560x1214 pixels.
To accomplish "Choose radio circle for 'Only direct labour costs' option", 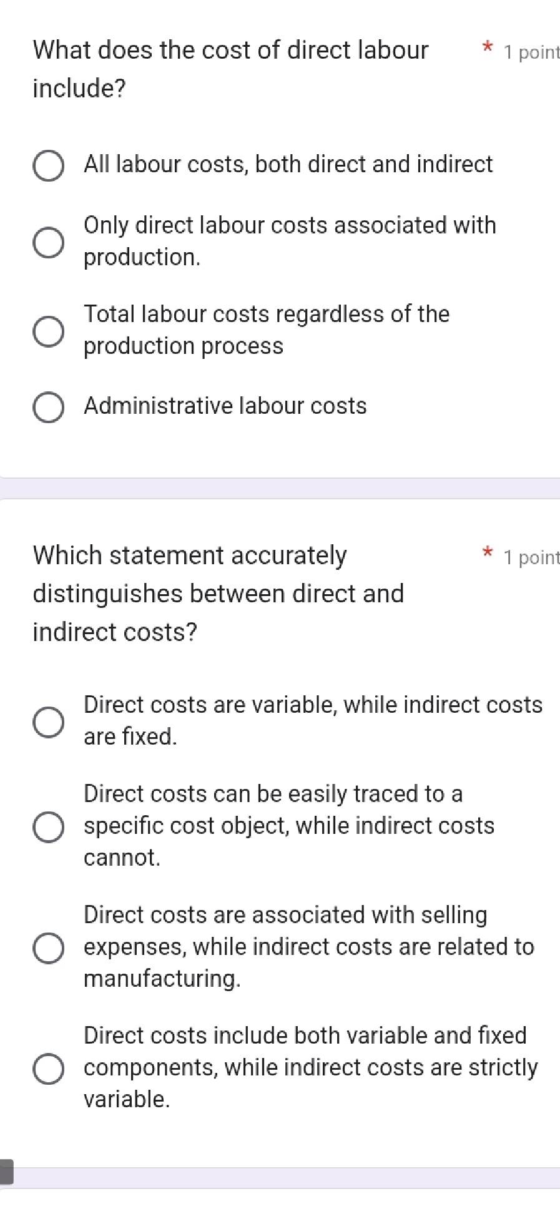I will [48, 242].
